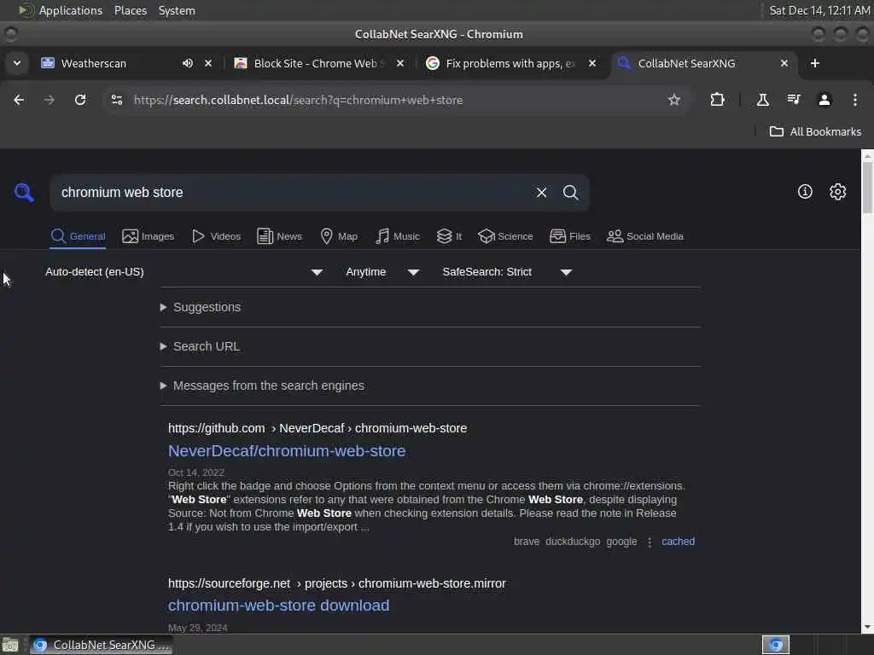Open a new browser tab
874x655 pixels.
tap(815, 63)
